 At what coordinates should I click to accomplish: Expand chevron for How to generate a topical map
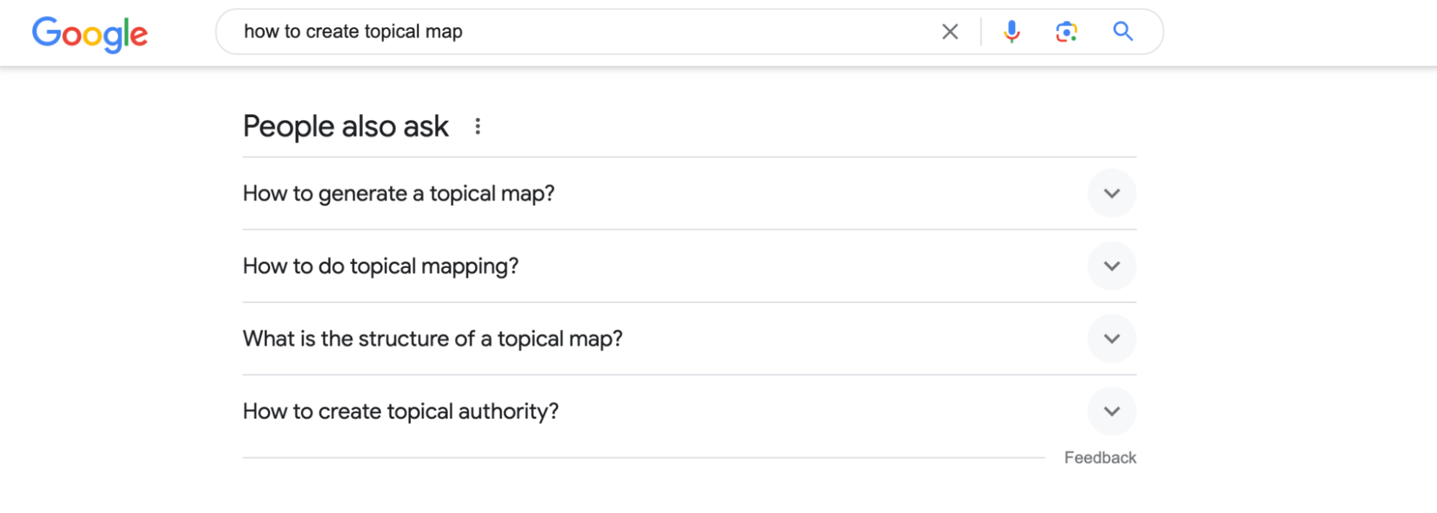tap(1111, 193)
